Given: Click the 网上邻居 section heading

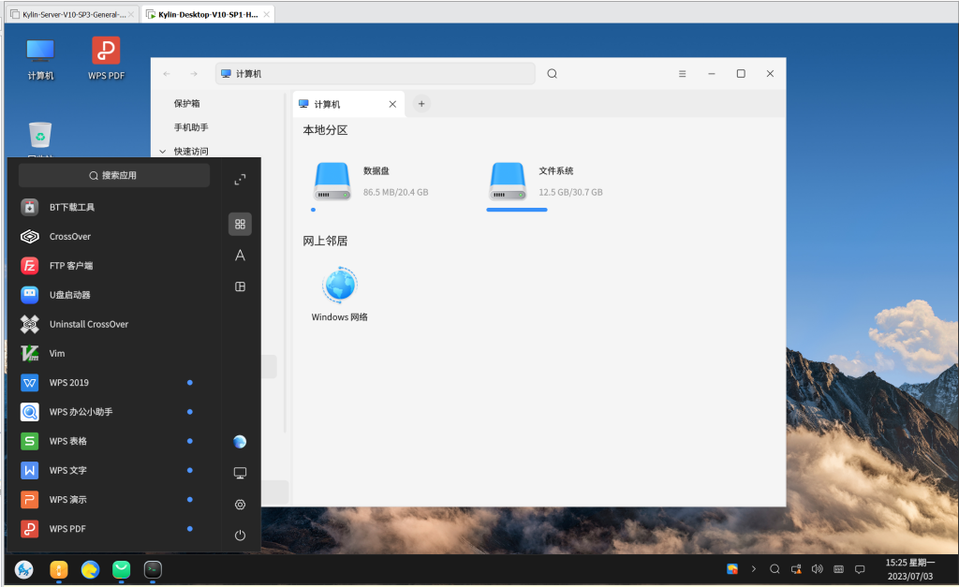Looking at the screenshot, I should tap(325, 241).
